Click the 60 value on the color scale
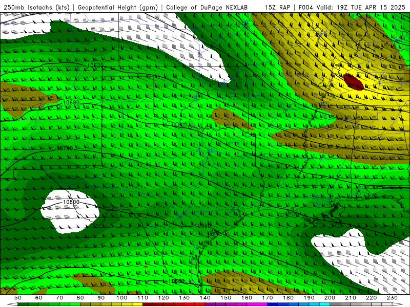Viewport: 410px width, 307px height. click(x=38, y=298)
